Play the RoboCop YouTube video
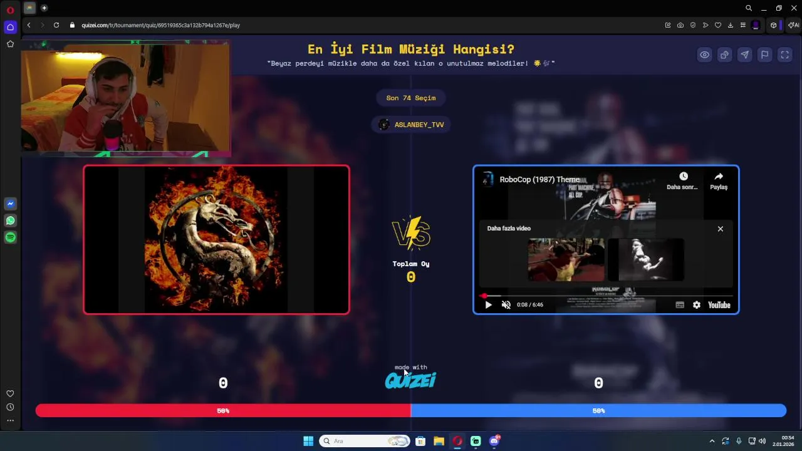Viewport: 802px width, 451px height. pyautogui.click(x=488, y=305)
